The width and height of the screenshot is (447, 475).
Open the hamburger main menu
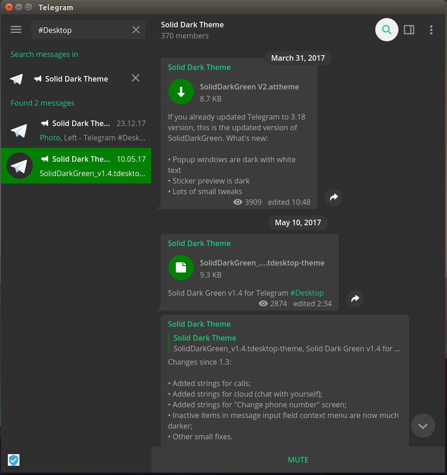(16, 30)
